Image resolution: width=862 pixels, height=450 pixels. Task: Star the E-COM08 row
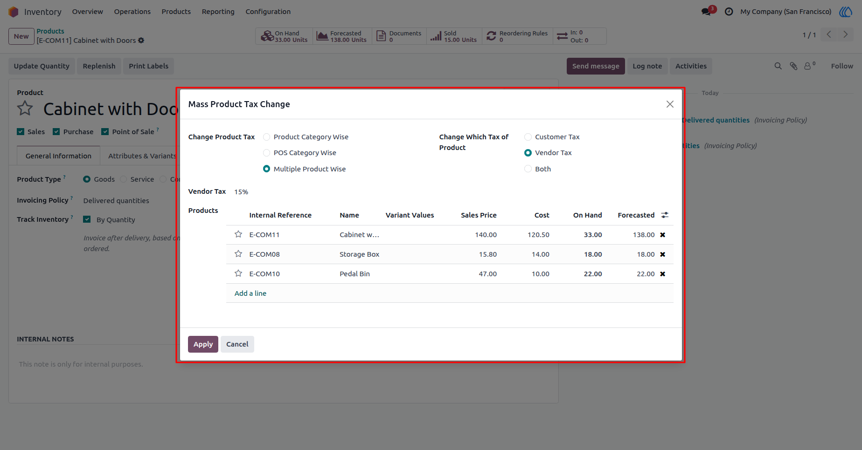[x=238, y=254]
